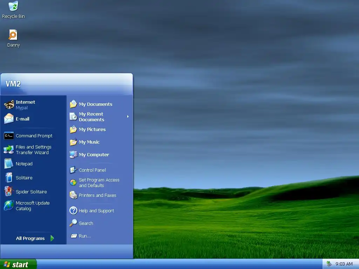Click the Solitaire text label
359x269 pixels.
[x=24, y=178]
